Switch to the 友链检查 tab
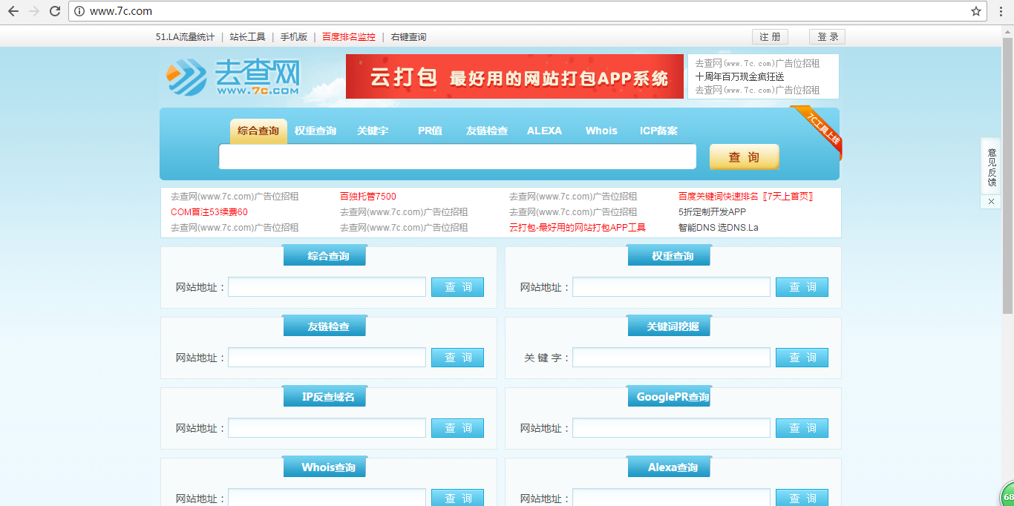1014x506 pixels. point(487,131)
